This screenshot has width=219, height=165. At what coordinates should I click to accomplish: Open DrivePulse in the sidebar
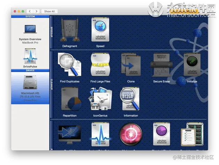tap(30, 58)
